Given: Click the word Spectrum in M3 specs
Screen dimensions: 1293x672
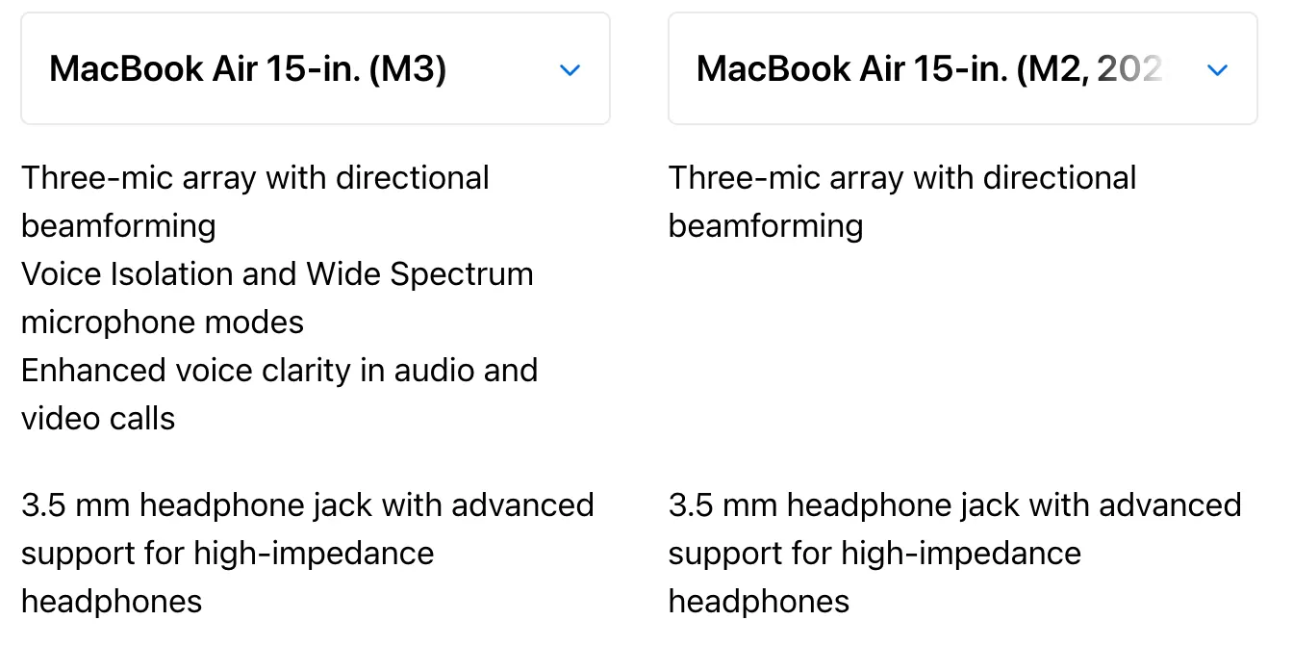Looking at the screenshot, I should click(x=461, y=274).
